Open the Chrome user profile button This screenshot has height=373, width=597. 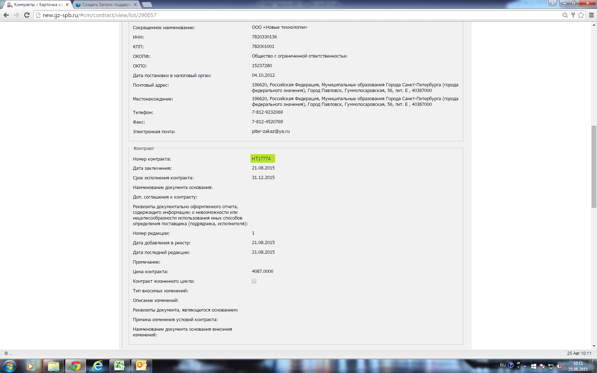553,3
